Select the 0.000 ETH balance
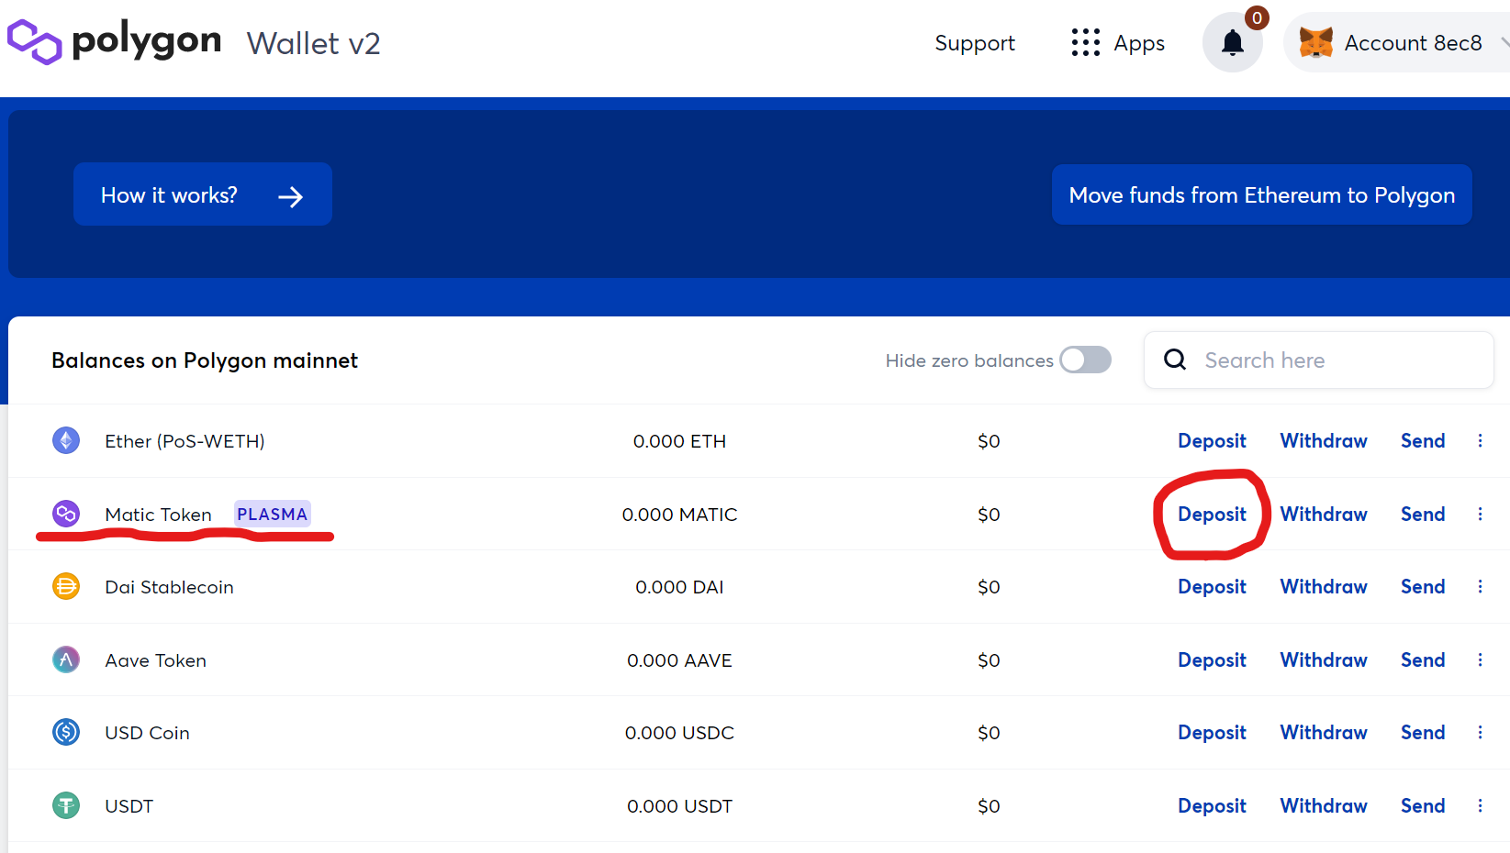 click(x=679, y=441)
